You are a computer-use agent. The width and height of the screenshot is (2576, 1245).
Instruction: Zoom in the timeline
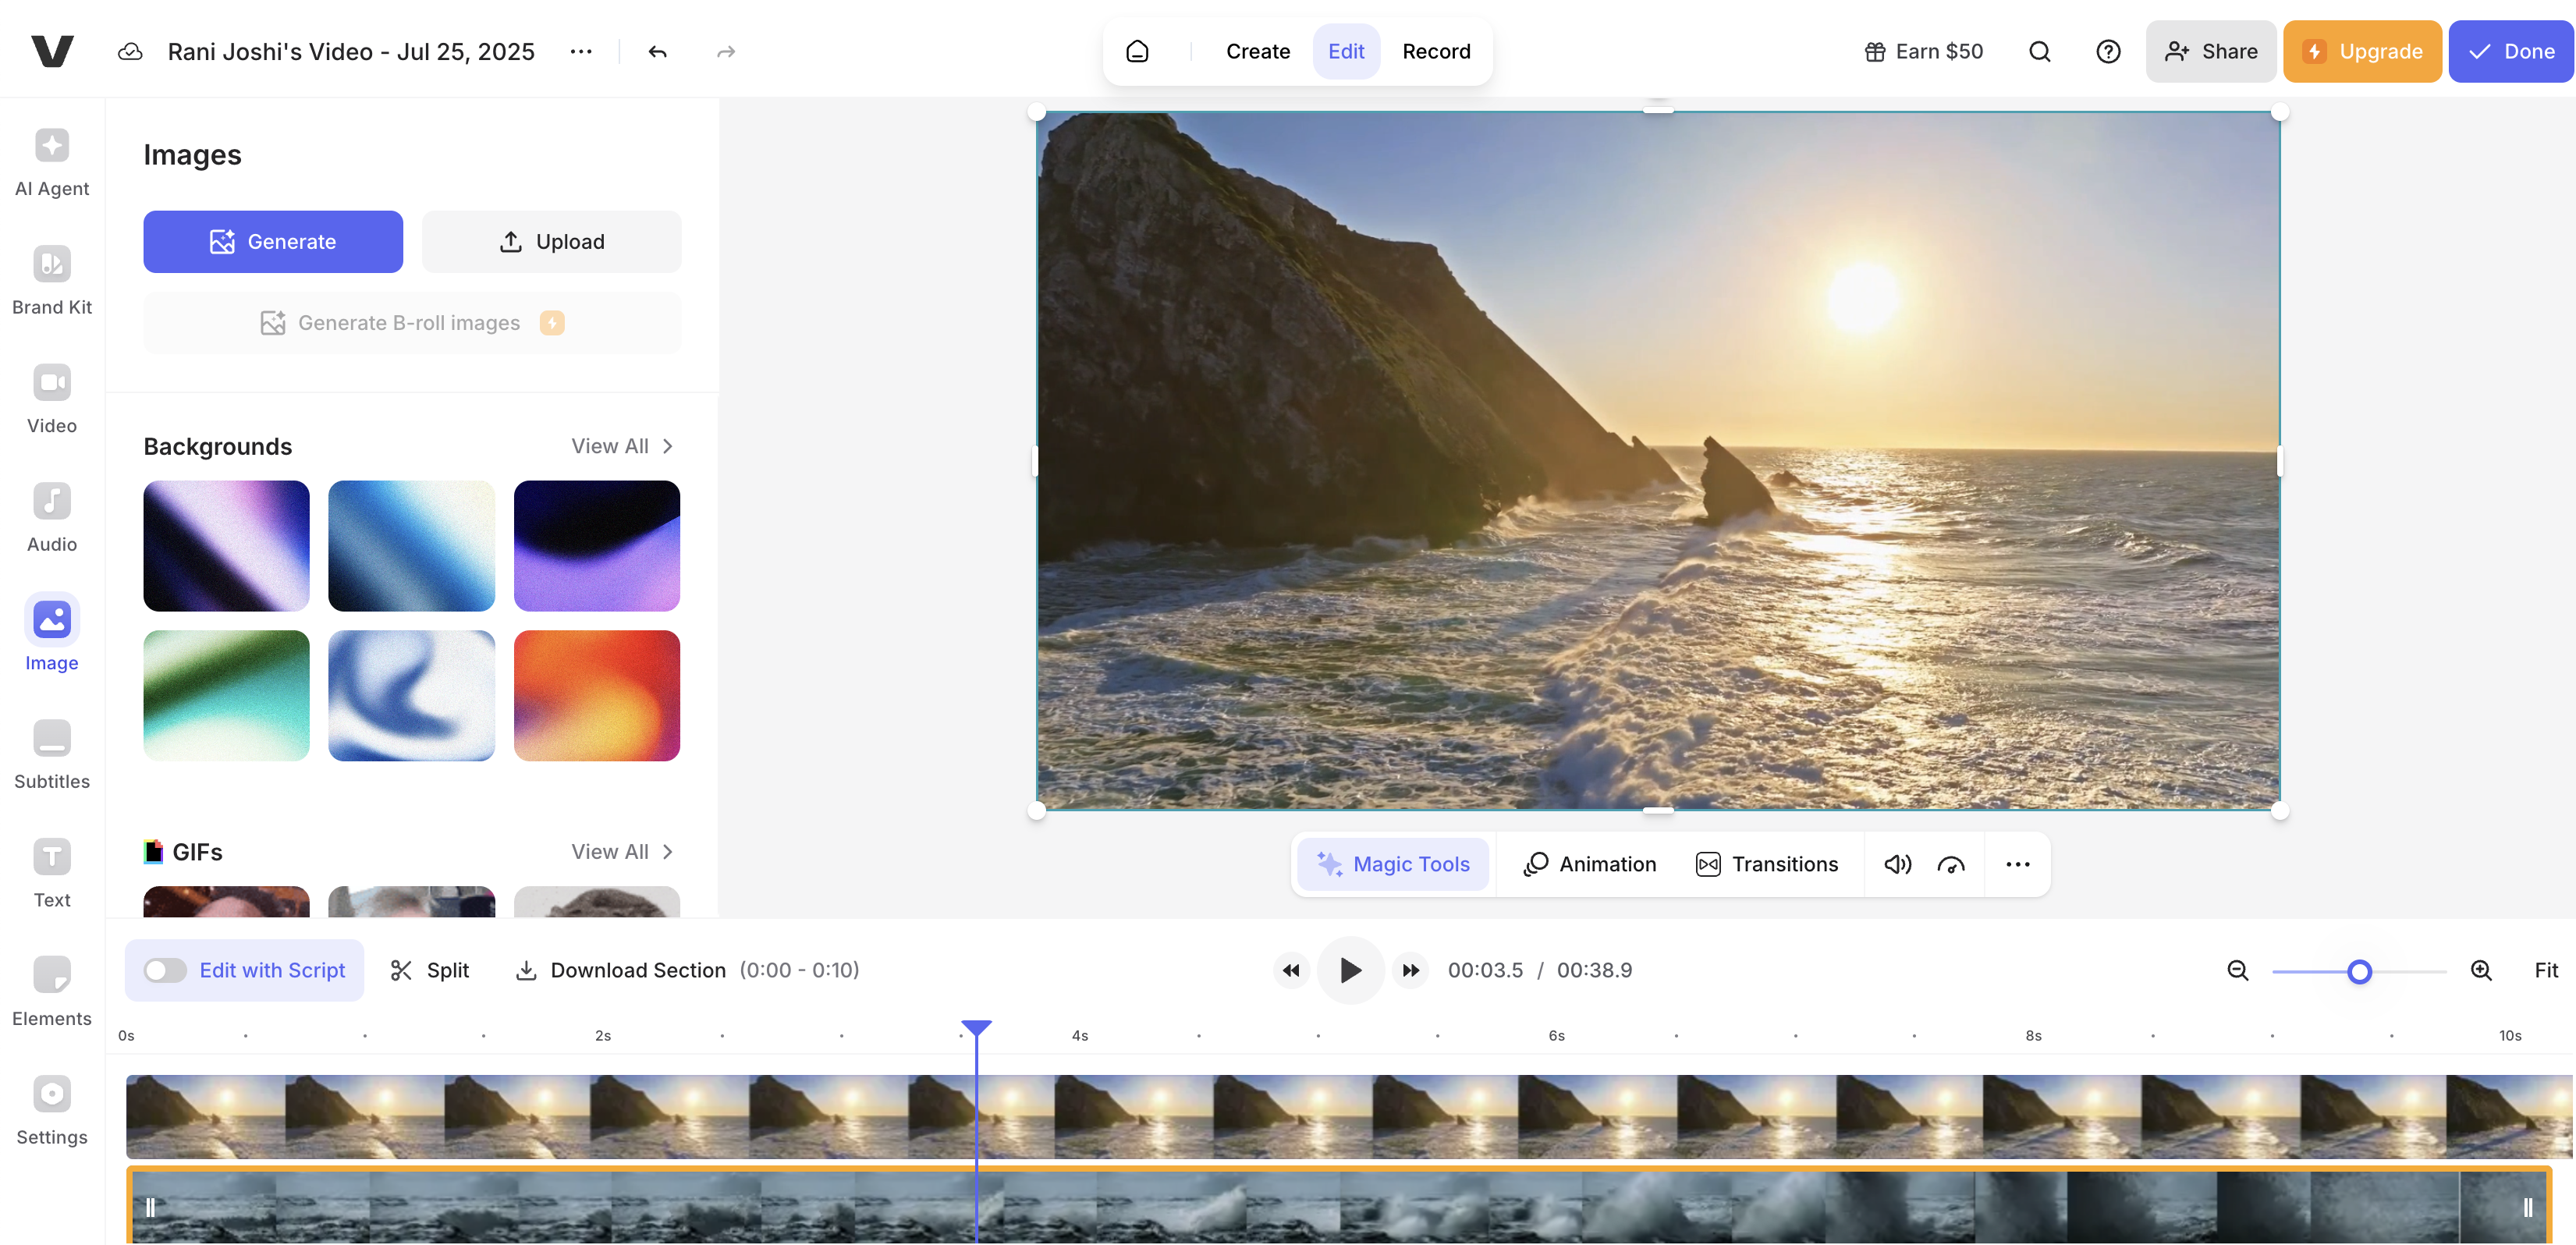(x=2481, y=970)
